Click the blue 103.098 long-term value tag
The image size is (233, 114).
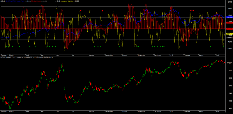(229, 17)
